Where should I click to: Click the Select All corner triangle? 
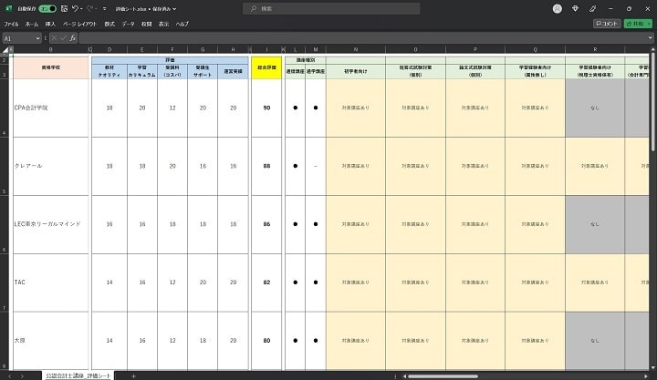[x=6, y=49]
